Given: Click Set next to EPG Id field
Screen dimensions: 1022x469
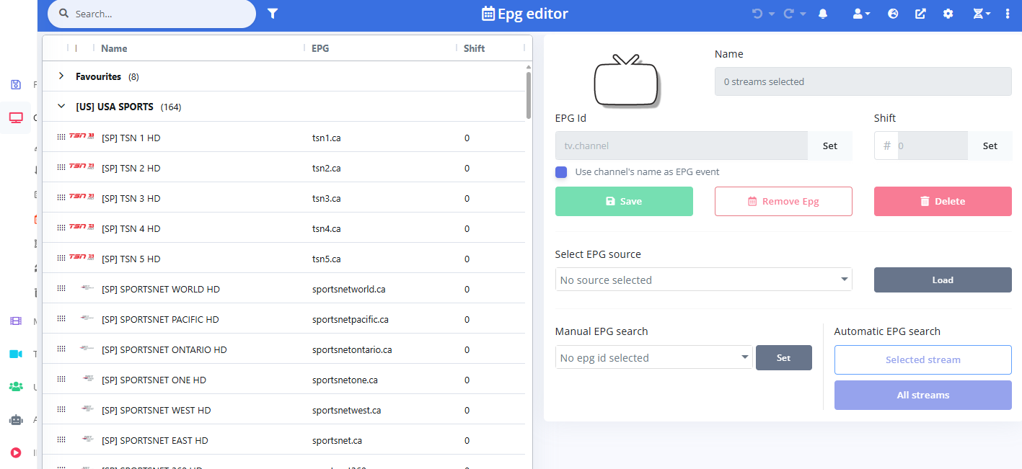Looking at the screenshot, I should (x=830, y=146).
